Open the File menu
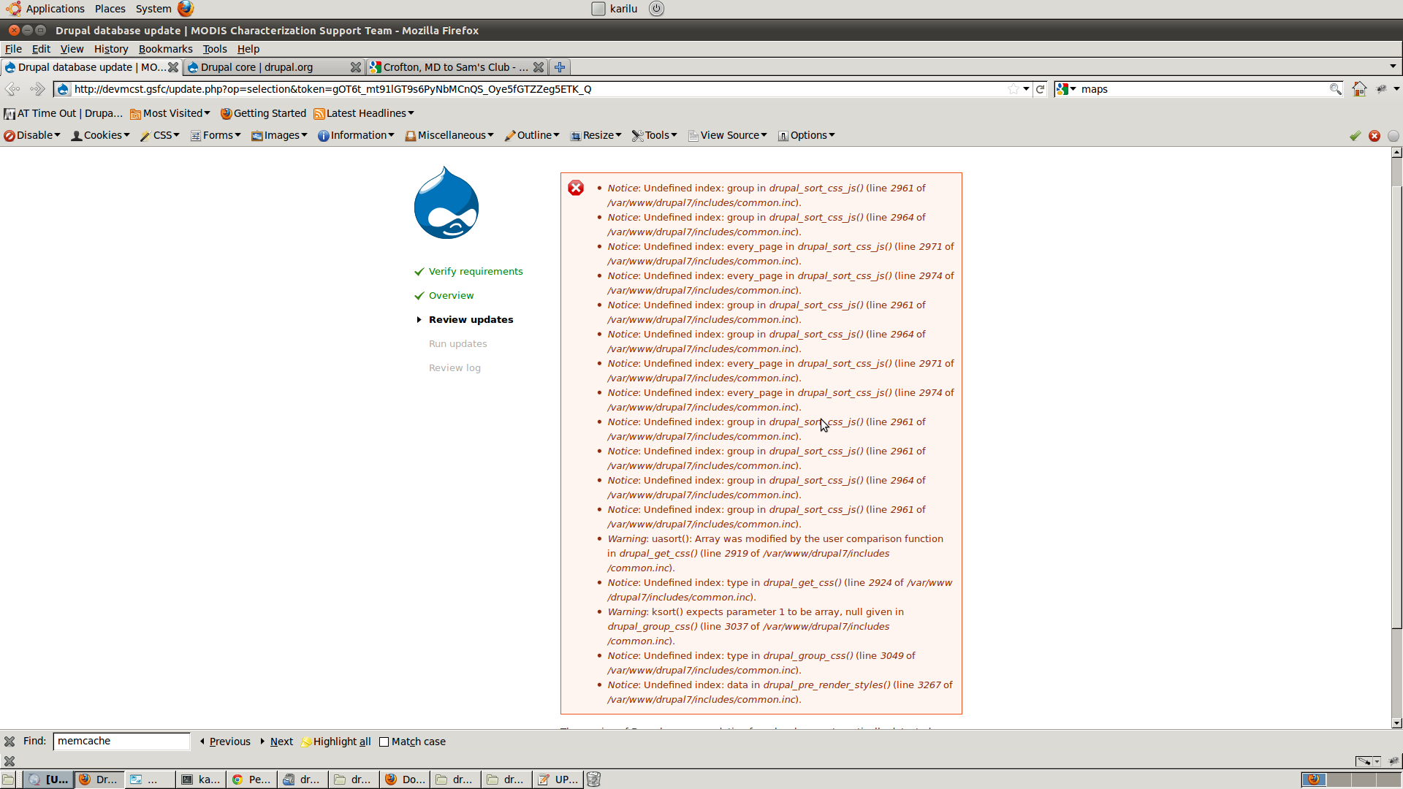 coord(13,49)
